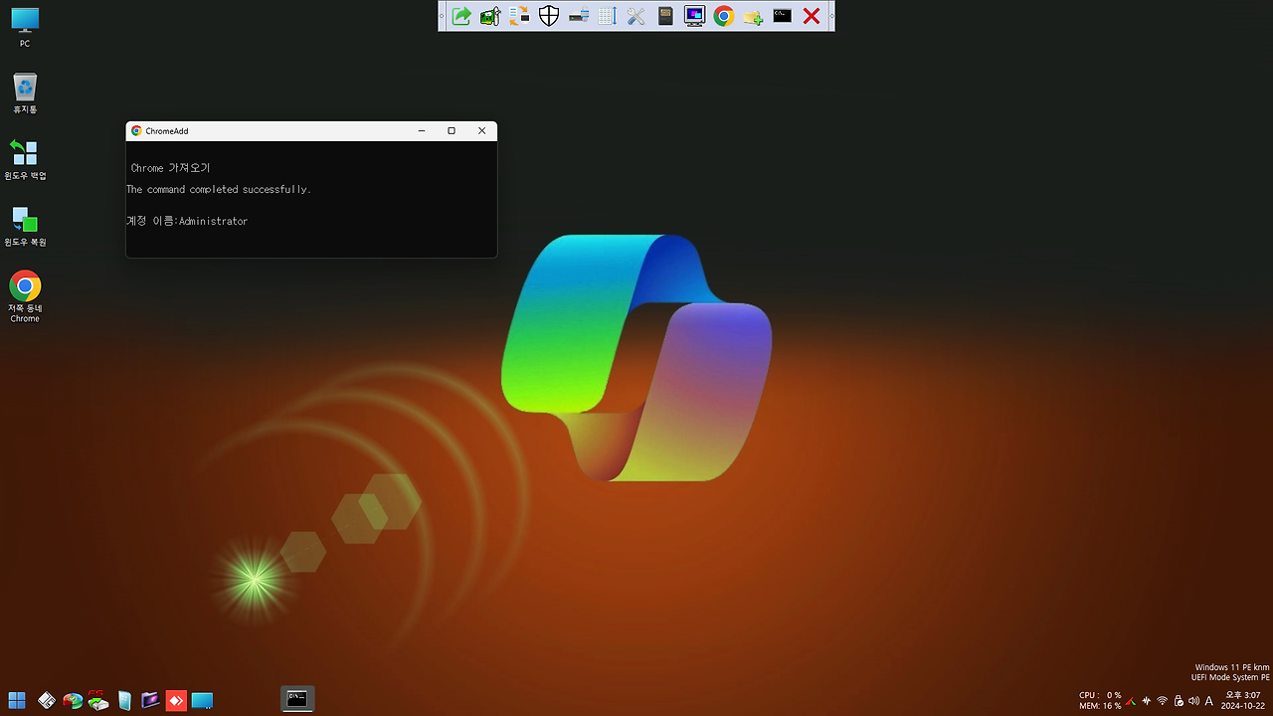The image size is (1273, 716).
Task: Click the left grip handle of top toolbar
Action: (x=443, y=16)
